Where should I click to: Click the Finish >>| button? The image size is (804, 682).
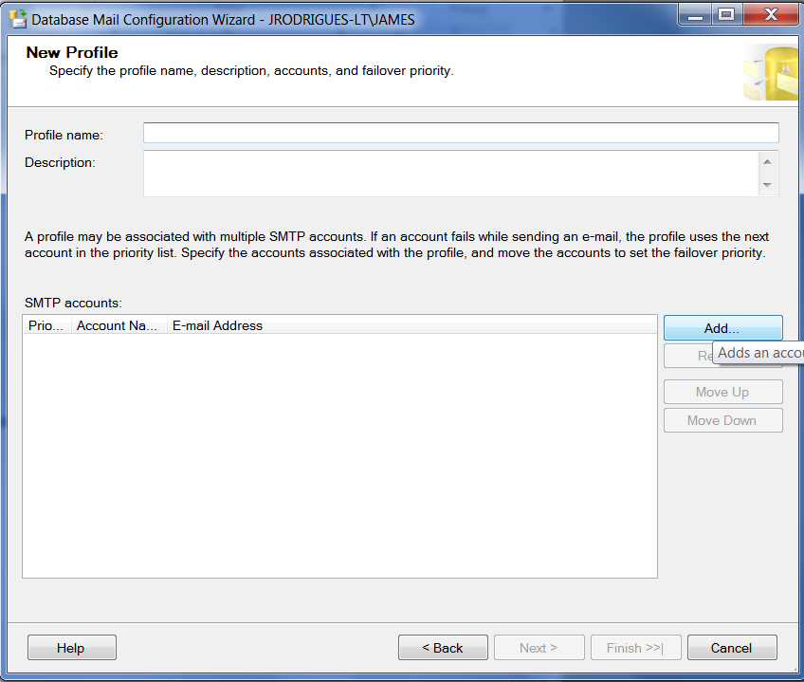634,648
